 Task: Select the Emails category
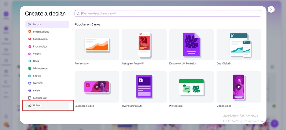coord(47,90)
